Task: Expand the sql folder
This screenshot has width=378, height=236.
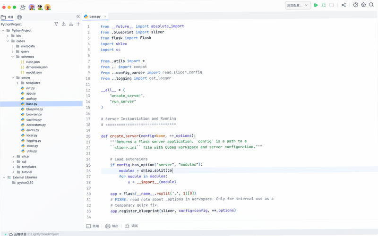Action: [x=13, y=162]
